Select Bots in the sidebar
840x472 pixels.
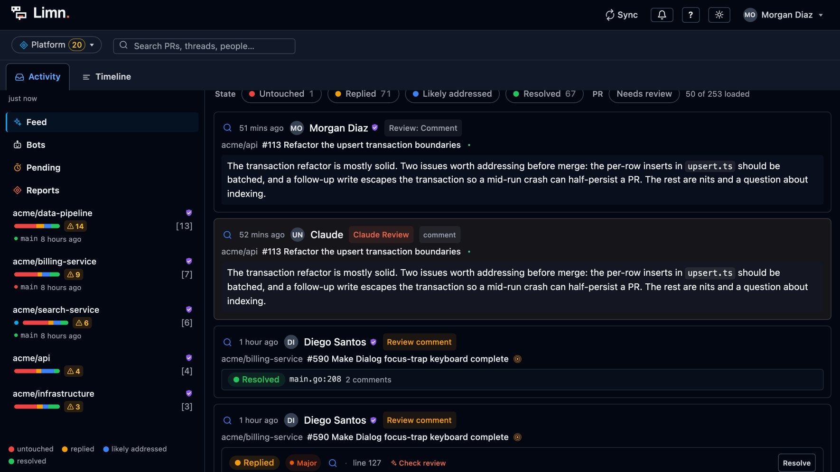pyautogui.click(x=102, y=145)
